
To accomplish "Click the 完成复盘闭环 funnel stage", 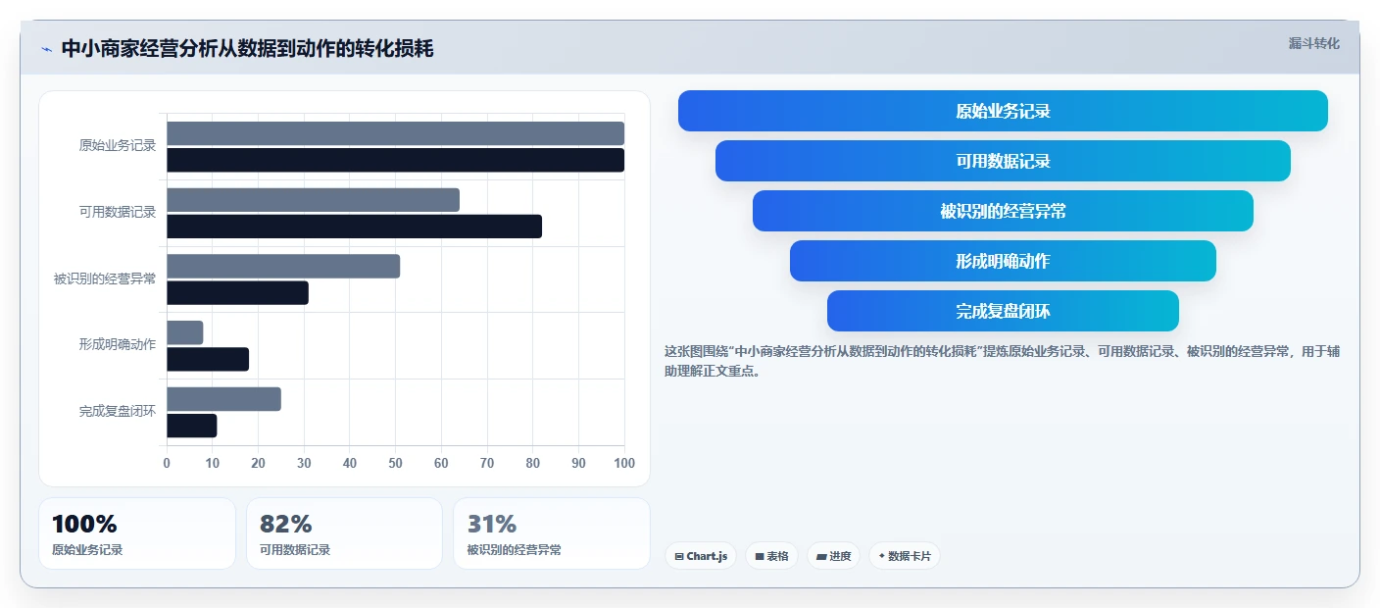I will [1003, 311].
